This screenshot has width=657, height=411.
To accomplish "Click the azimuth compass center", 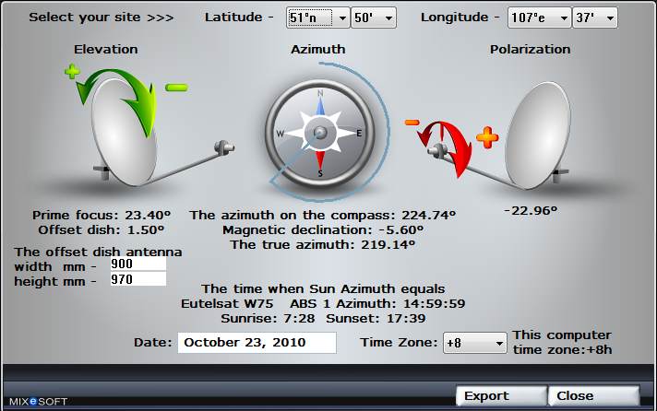I will (320, 133).
